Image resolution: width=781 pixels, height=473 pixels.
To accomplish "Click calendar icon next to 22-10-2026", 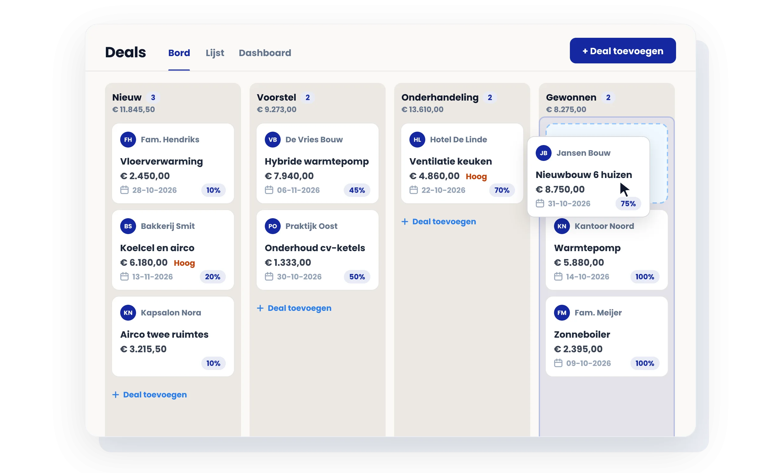I will tap(414, 190).
